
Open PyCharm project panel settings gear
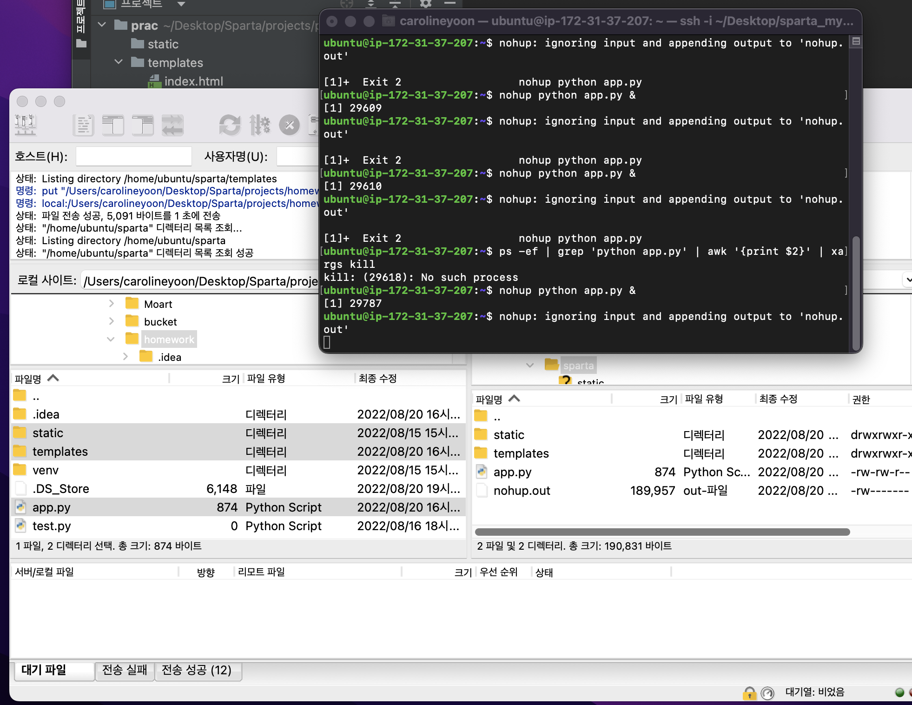coord(426,4)
